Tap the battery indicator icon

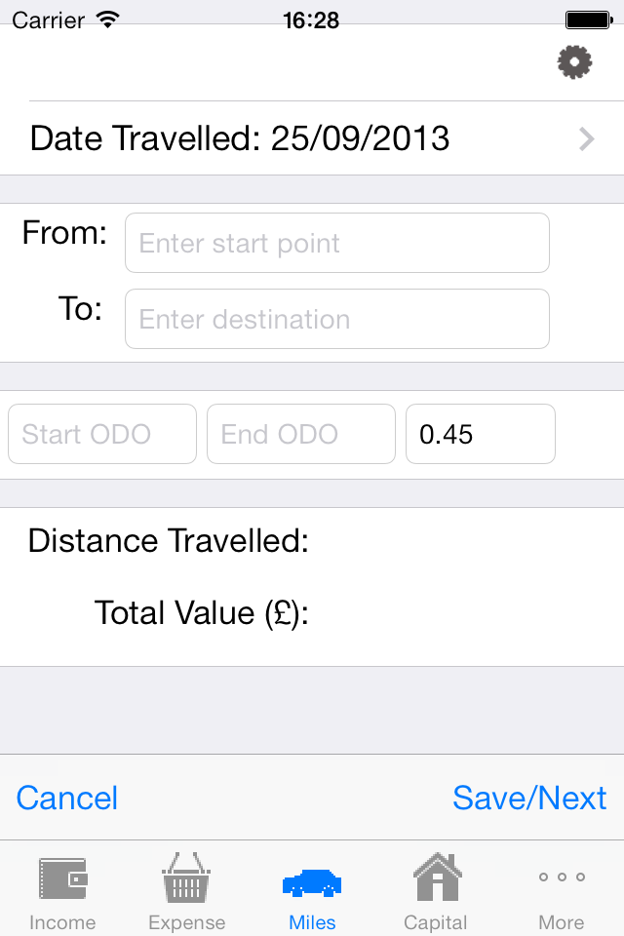tap(589, 20)
